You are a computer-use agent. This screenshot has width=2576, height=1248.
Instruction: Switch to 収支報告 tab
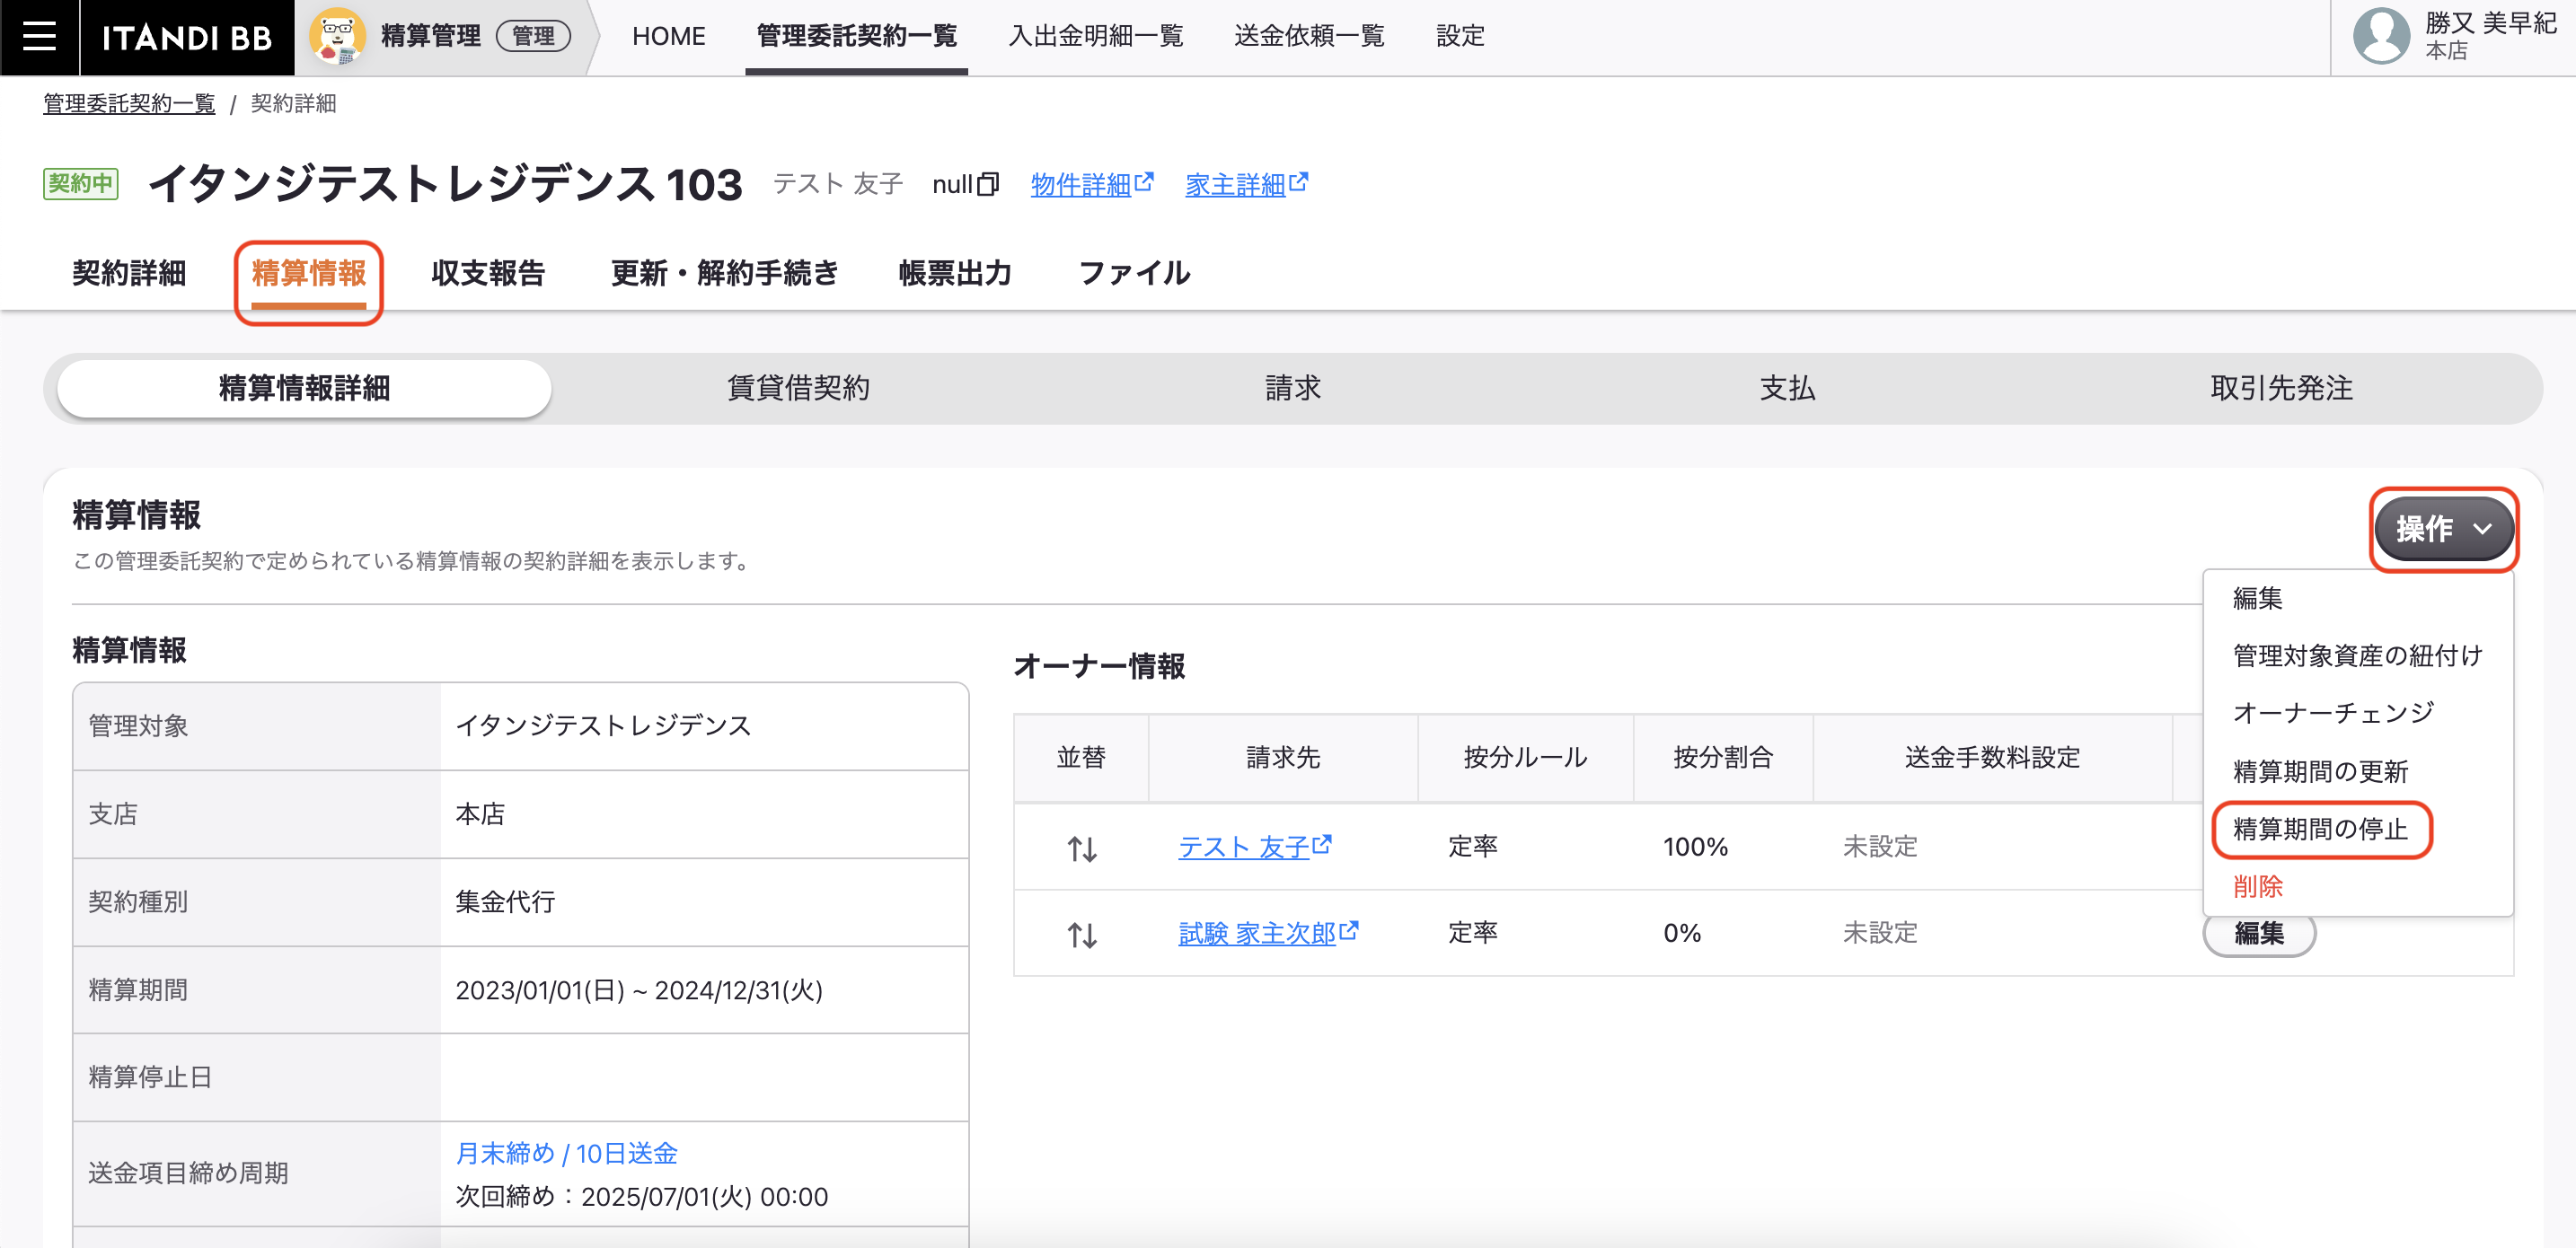tap(487, 273)
